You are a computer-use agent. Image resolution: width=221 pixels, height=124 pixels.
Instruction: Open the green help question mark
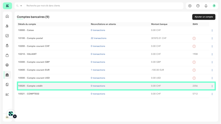tap(214, 6)
